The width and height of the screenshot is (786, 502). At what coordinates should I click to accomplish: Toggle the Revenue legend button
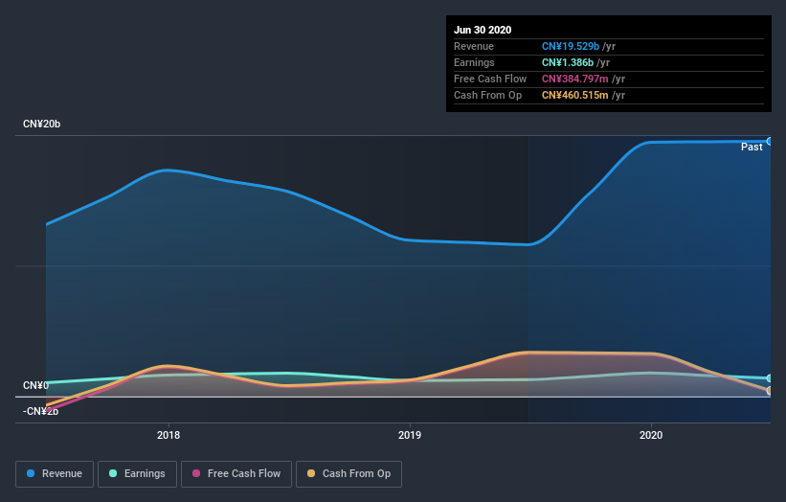55,474
